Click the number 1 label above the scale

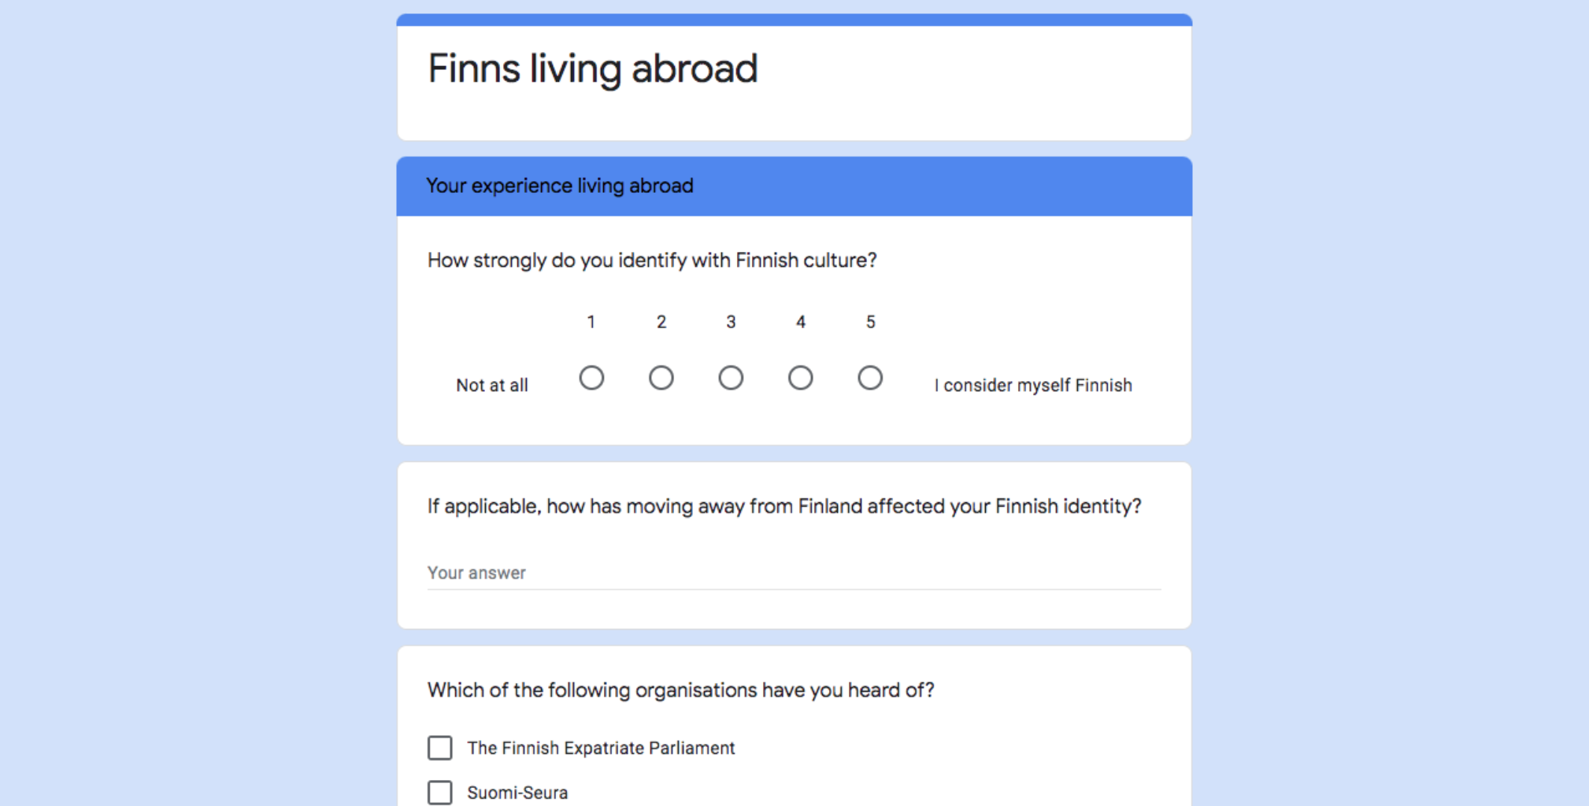[591, 322]
